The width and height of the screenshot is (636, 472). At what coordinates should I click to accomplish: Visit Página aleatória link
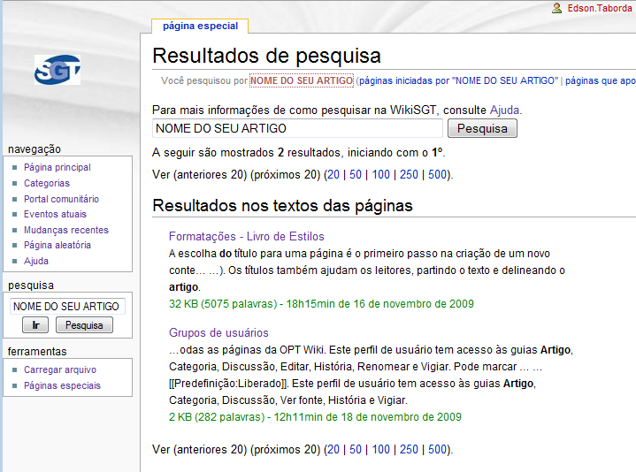(57, 245)
